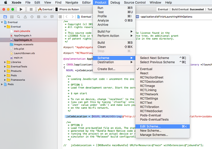The image size is (212, 149).
Task: Choose Test from the Product menu
Action: pyautogui.click(x=114, y=12)
